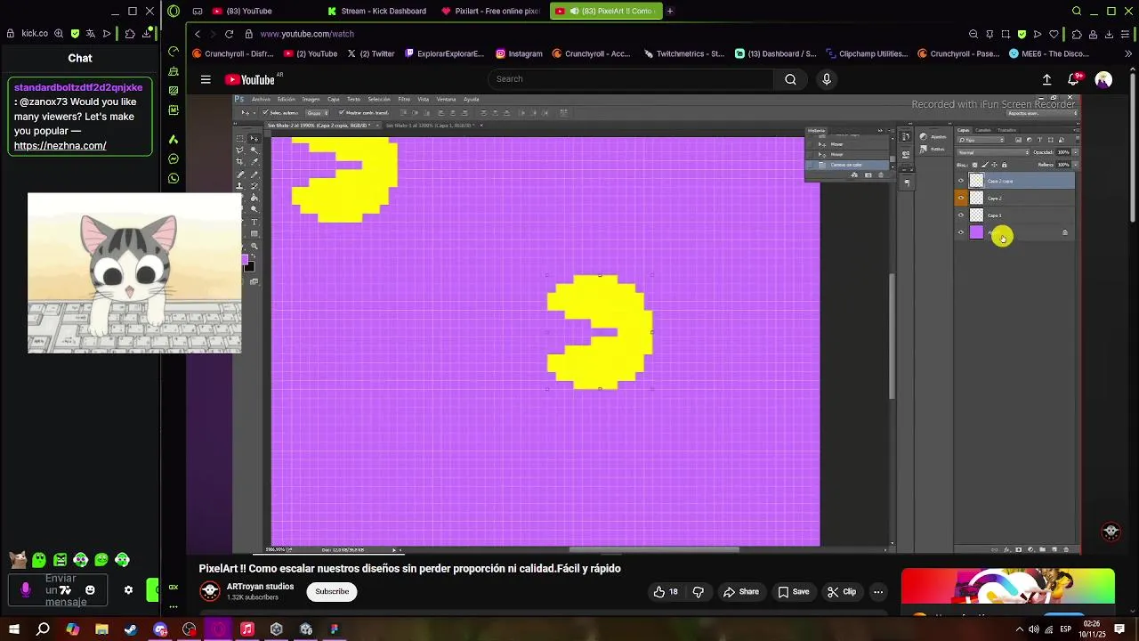The width and height of the screenshot is (1139, 641).
Task: Open File Explorer from the taskbar
Action: pos(101,629)
